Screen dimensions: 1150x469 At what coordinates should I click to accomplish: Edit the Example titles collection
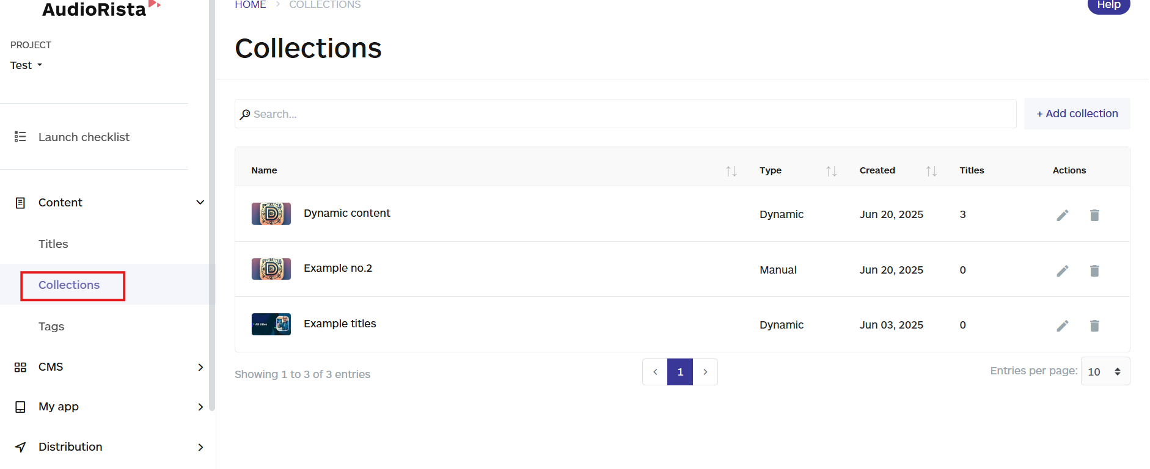[x=1063, y=325]
